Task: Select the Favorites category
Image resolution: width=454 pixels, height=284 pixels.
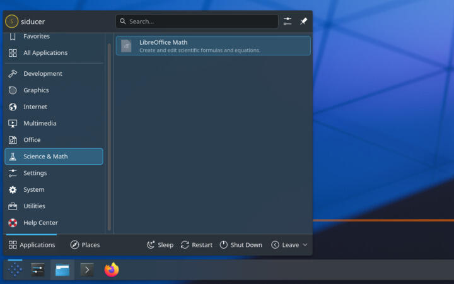Action: pos(54,37)
